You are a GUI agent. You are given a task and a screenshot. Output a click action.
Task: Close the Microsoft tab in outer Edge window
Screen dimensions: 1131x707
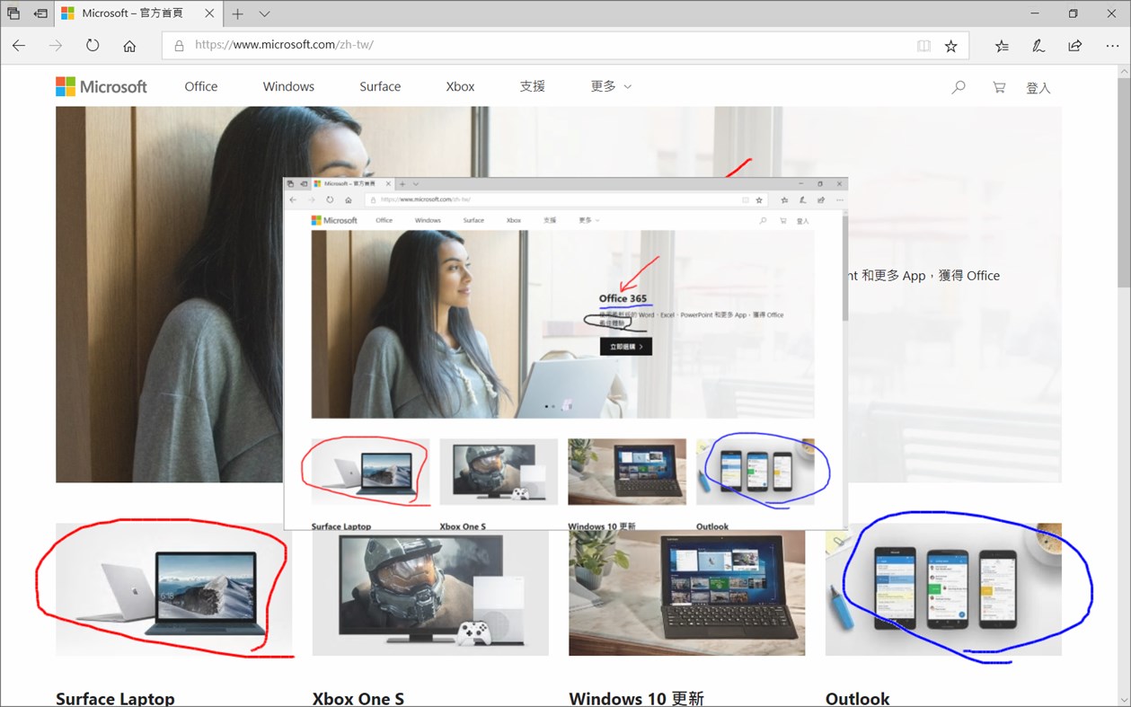[208, 13]
